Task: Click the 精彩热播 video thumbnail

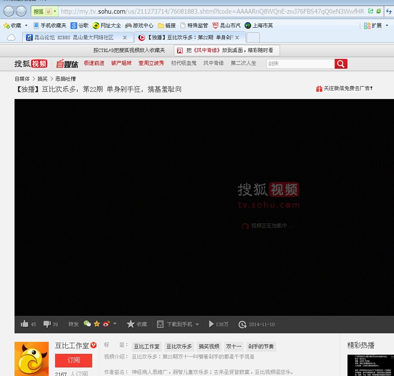Action: click(371, 365)
